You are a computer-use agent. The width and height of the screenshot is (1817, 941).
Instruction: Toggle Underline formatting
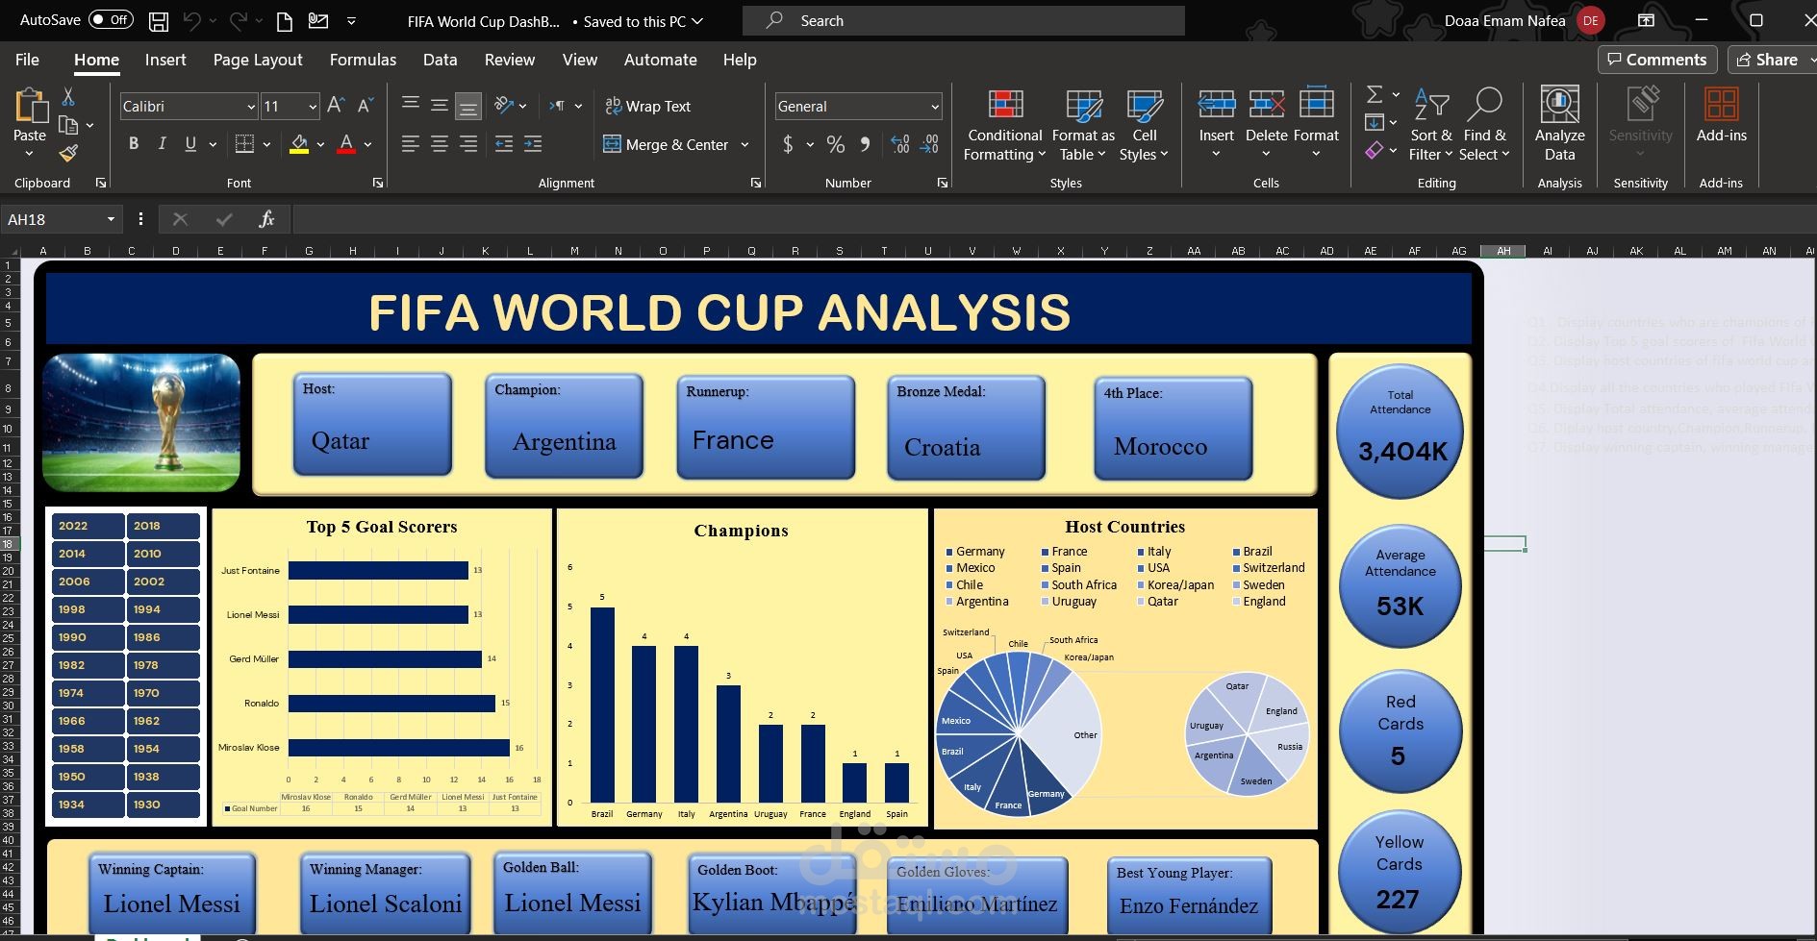coord(190,144)
